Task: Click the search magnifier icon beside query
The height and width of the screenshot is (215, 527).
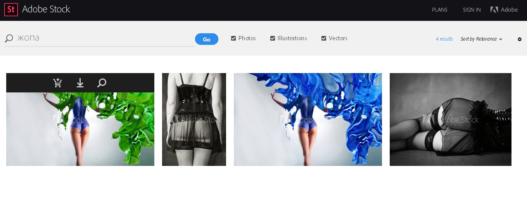Action: pyautogui.click(x=9, y=38)
